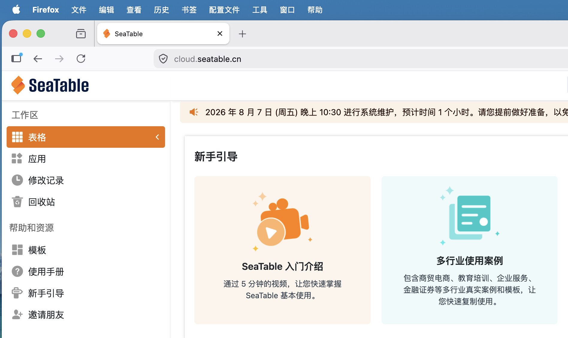
Task: Click the 回收站 trash icon
Action: [x=17, y=202]
